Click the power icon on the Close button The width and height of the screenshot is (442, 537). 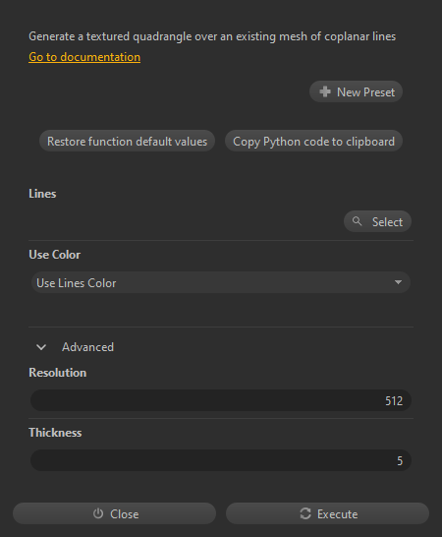pyautogui.click(x=98, y=513)
